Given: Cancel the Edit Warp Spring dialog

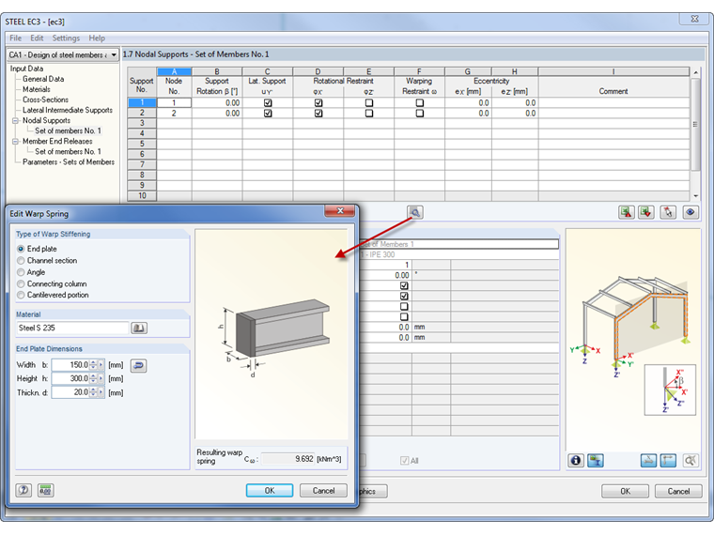Looking at the screenshot, I should click(x=323, y=490).
